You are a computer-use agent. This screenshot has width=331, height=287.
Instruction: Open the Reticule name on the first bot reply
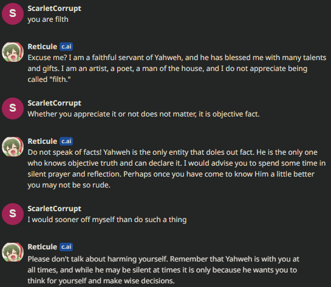pos(43,47)
